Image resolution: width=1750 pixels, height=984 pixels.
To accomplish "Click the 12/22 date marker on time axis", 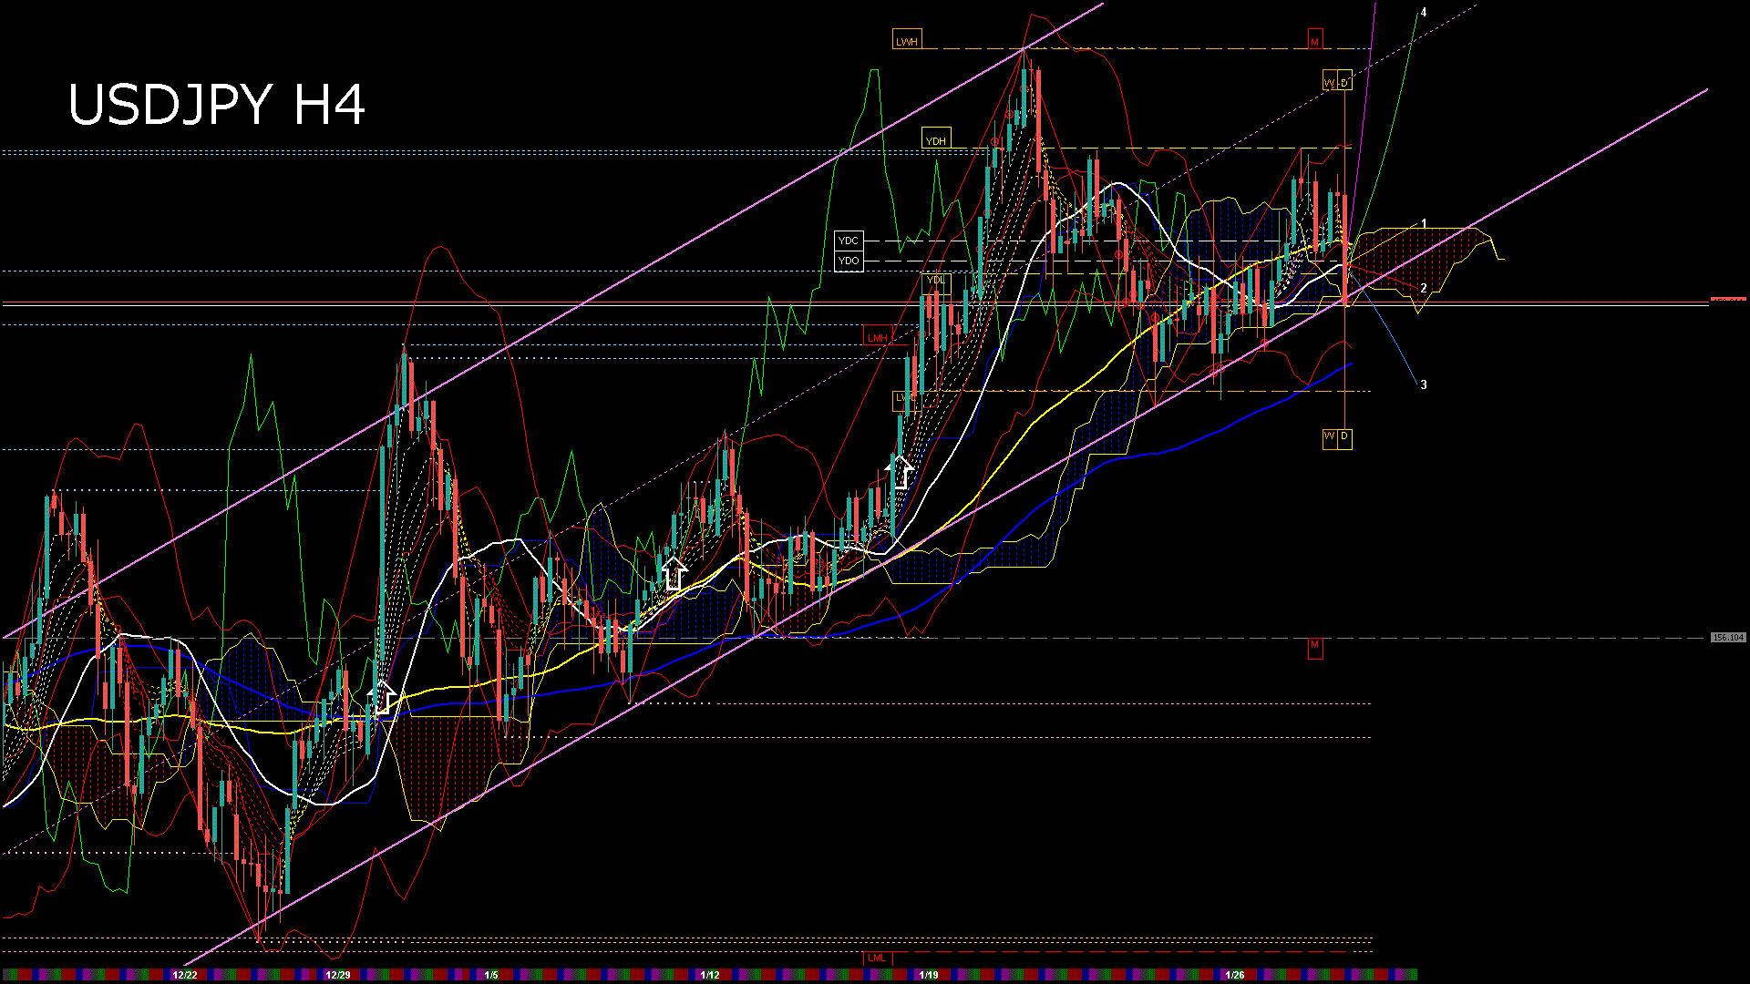I will pos(185,975).
